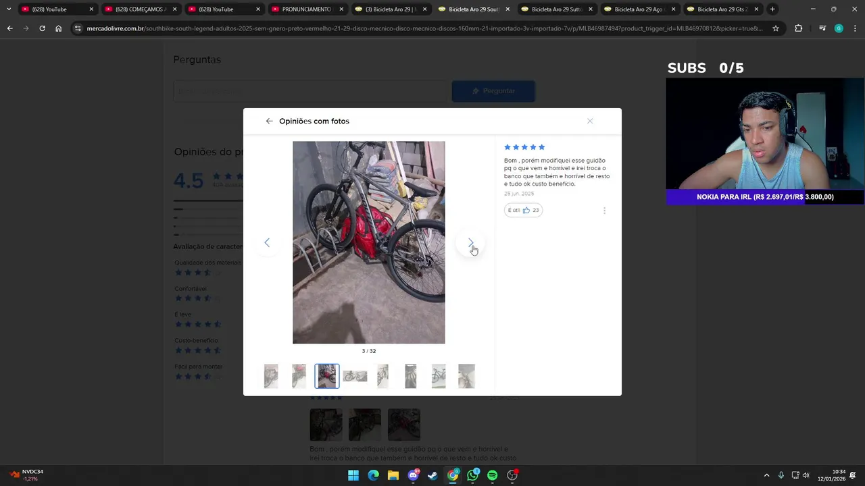
Task: Select the sixth thumbnail in the strip
Action: (x=411, y=376)
